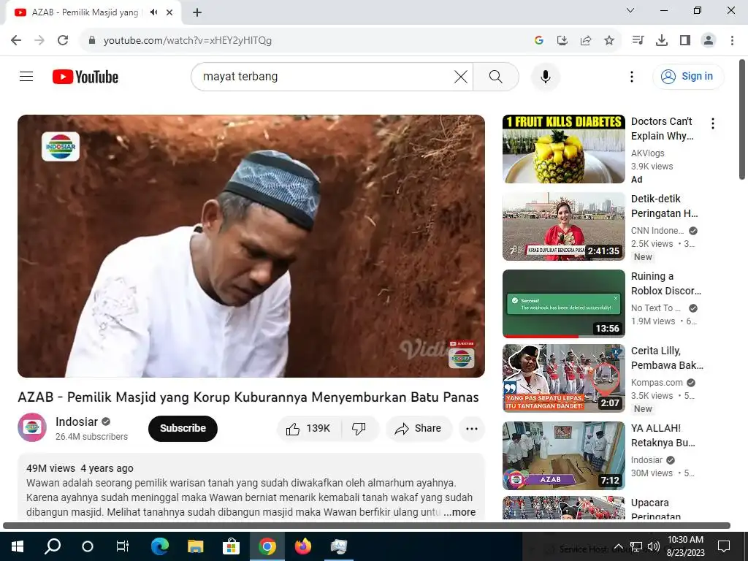Open YouTube settings three-dot menu
The height and width of the screenshot is (561, 748).
pyautogui.click(x=632, y=76)
